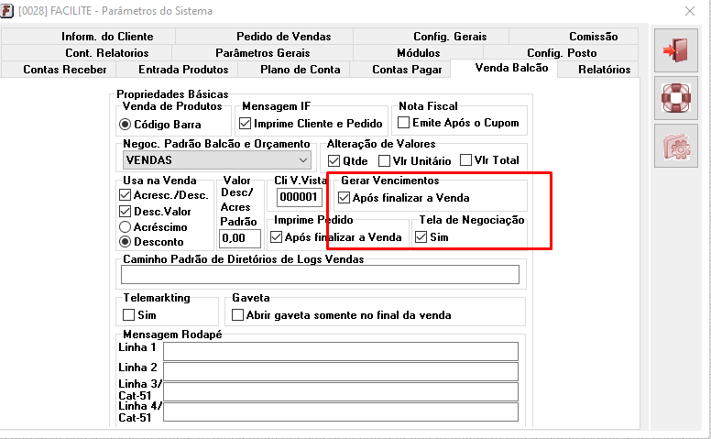The width and height of the screenshot is (711, 439).
Task: Toggle Tela de Negociação Sim checkbox
Action: click(421, 237)
